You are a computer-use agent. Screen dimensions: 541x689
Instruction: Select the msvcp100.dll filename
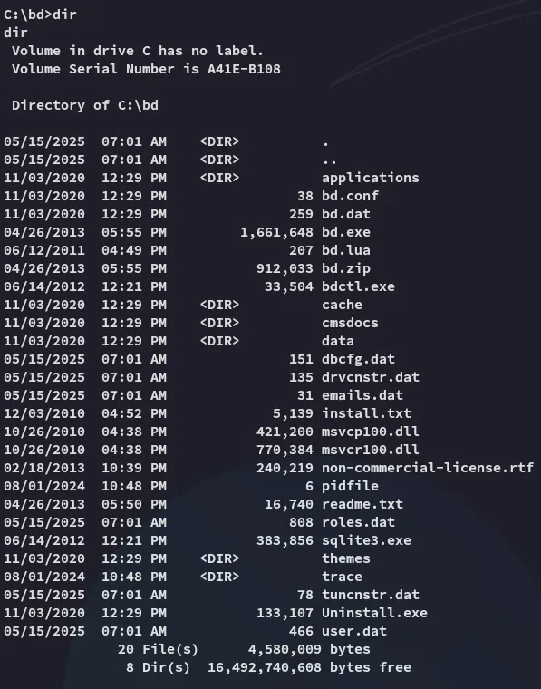371,432
